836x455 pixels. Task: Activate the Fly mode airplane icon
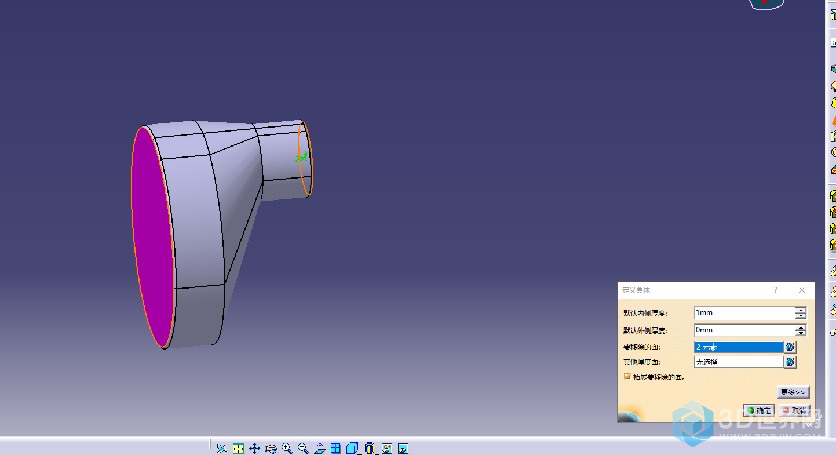pos(222,448)
